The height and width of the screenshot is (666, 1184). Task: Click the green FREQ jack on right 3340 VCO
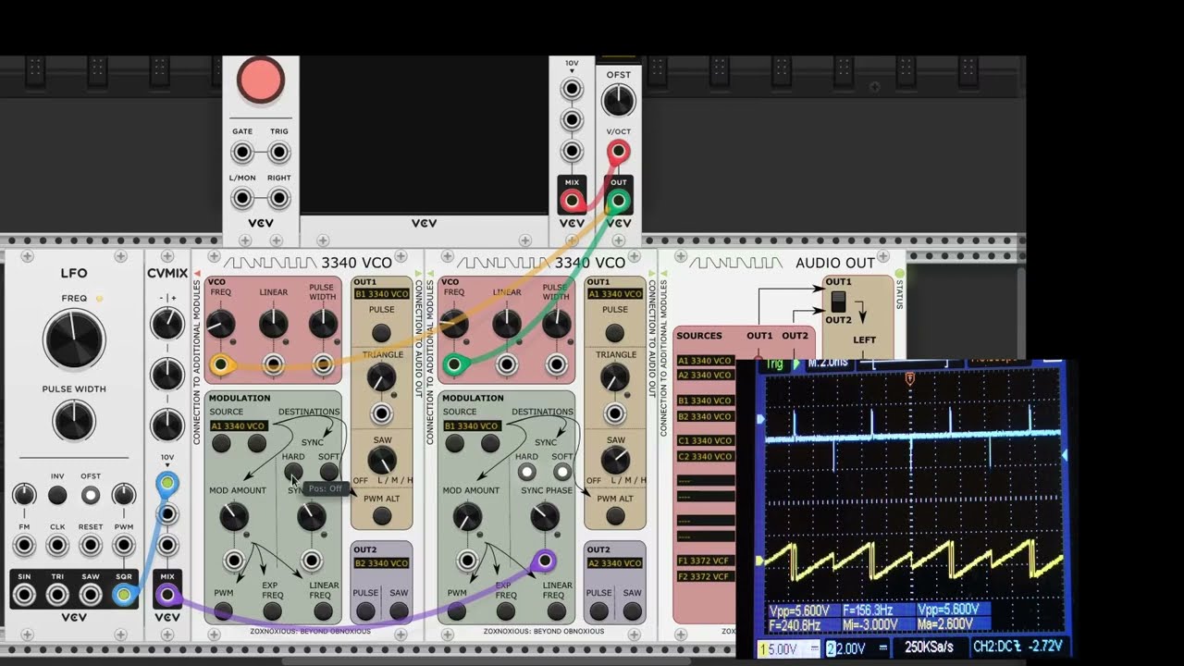(453, 364)
